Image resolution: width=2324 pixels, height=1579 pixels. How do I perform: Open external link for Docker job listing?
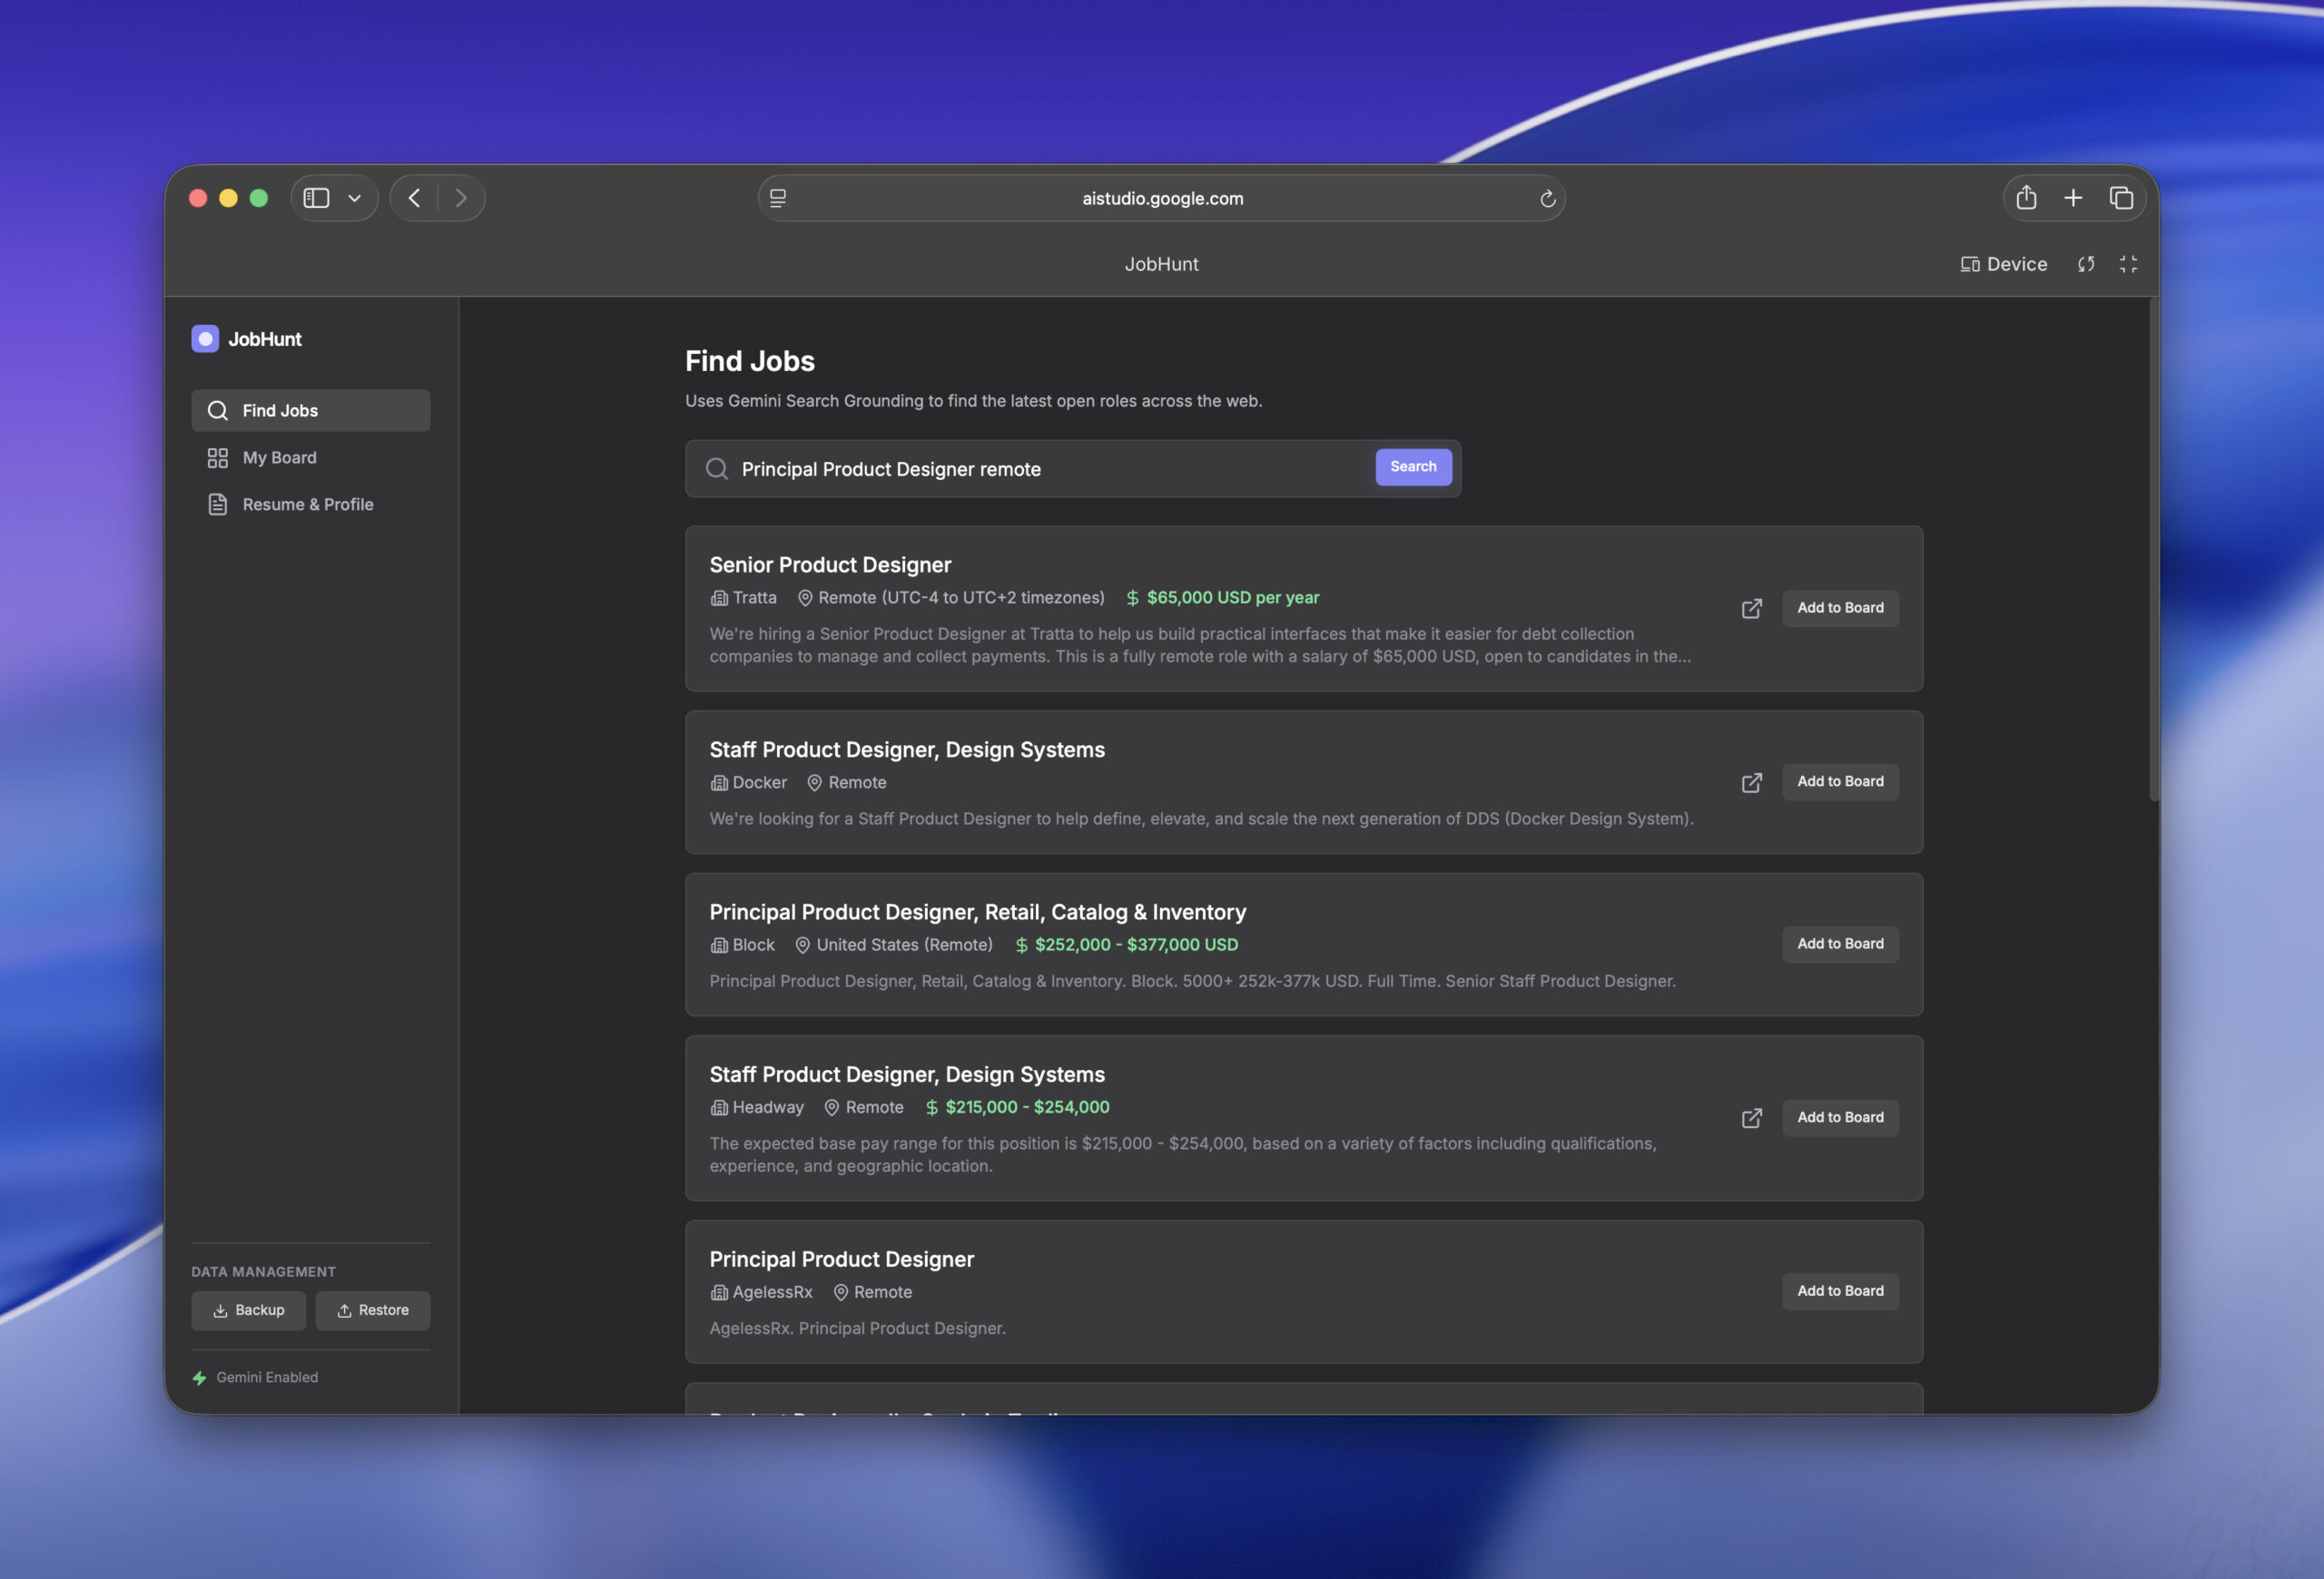(1751, 782)
